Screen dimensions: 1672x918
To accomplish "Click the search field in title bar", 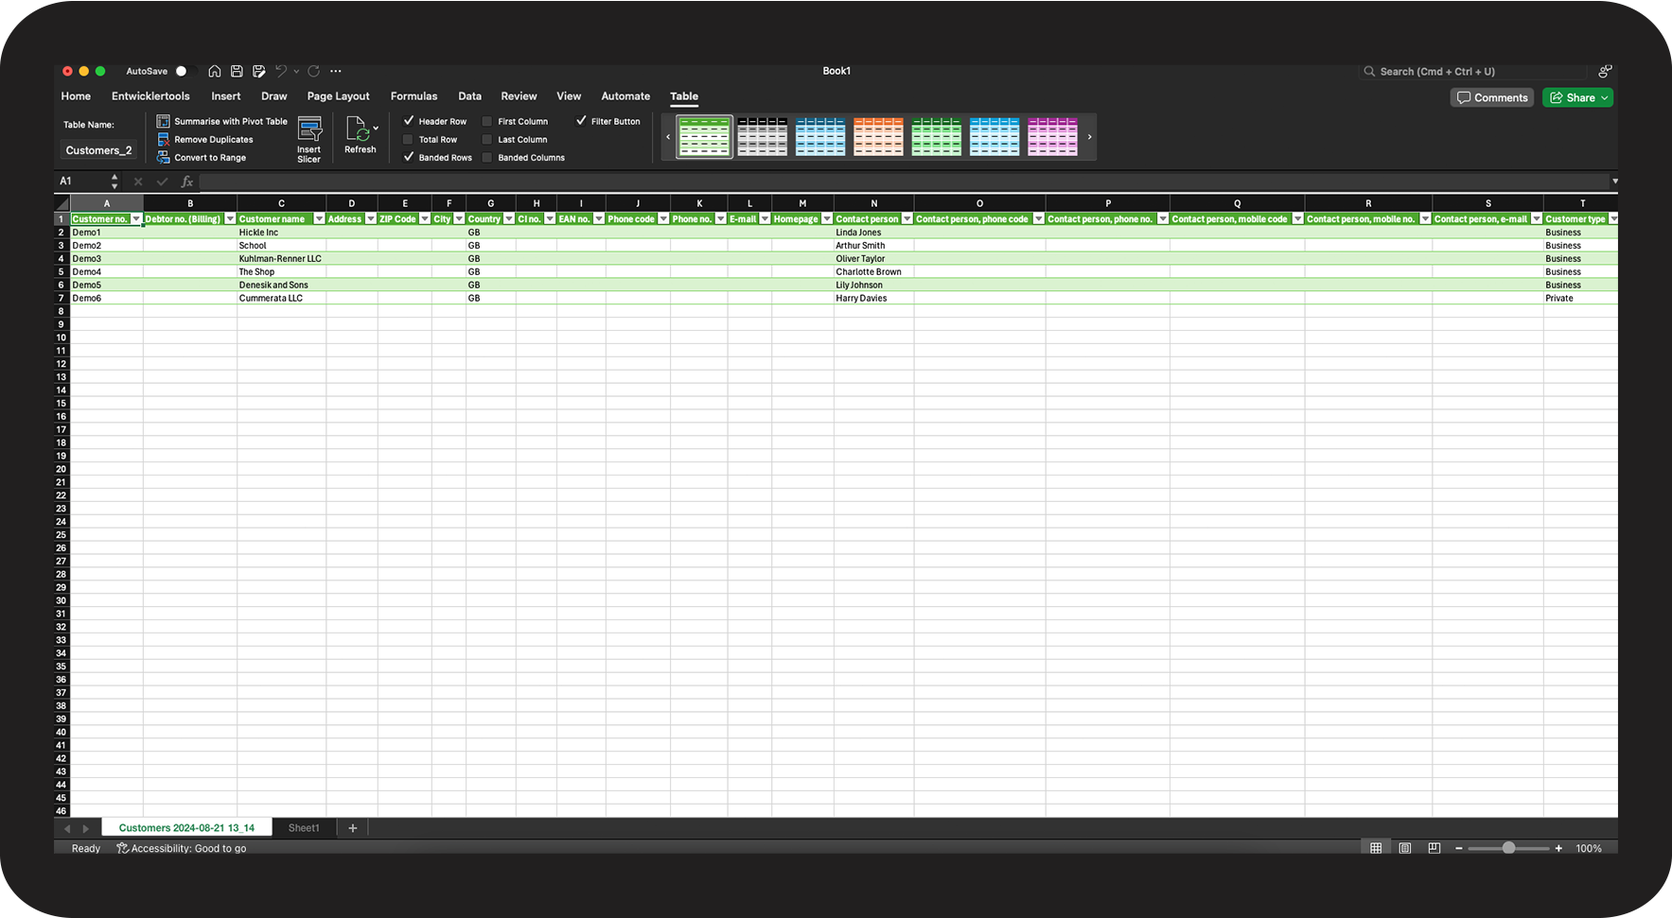I will (x=1473, y=71).
